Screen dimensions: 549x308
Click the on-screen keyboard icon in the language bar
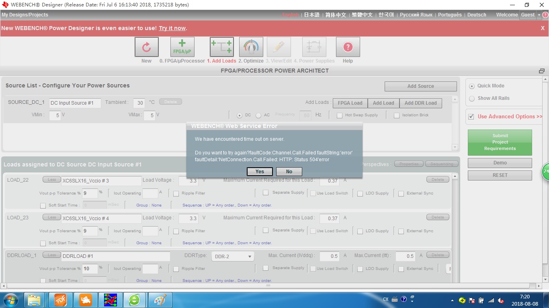pos(395,299)
